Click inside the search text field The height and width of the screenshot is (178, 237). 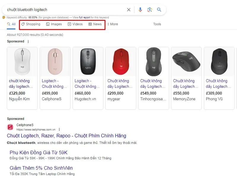pyautogui.click(x=65, y=10)
